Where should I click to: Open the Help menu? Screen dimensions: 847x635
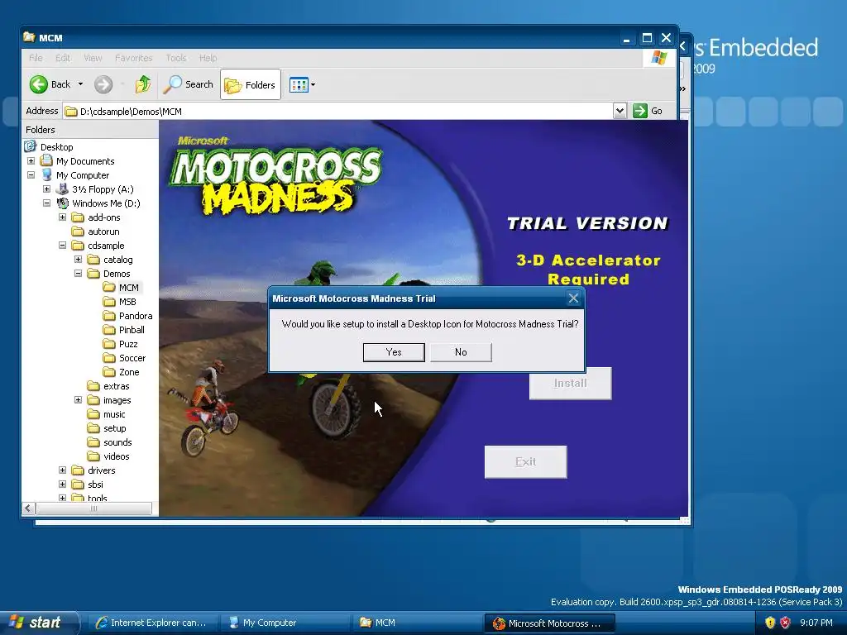pyautogui.click(x=208, y=58)
